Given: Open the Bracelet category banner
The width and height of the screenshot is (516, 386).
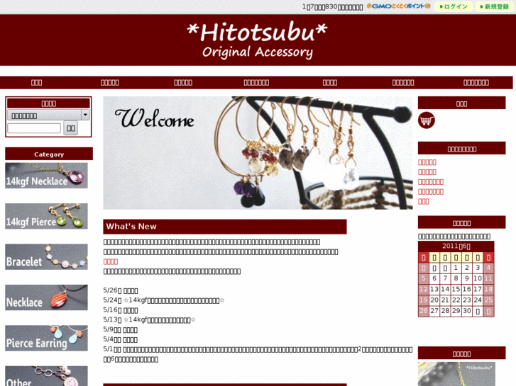Looking at the screenshot, I should [x=46, y=257].
